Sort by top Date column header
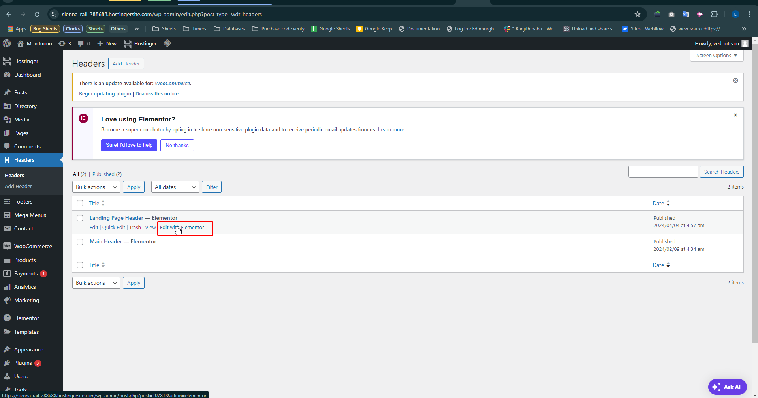Image resolution: width=758 pixels, height=398 pixels. pos(661,203)
